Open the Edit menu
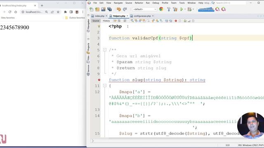264x148 pixels. pos(101,3)
